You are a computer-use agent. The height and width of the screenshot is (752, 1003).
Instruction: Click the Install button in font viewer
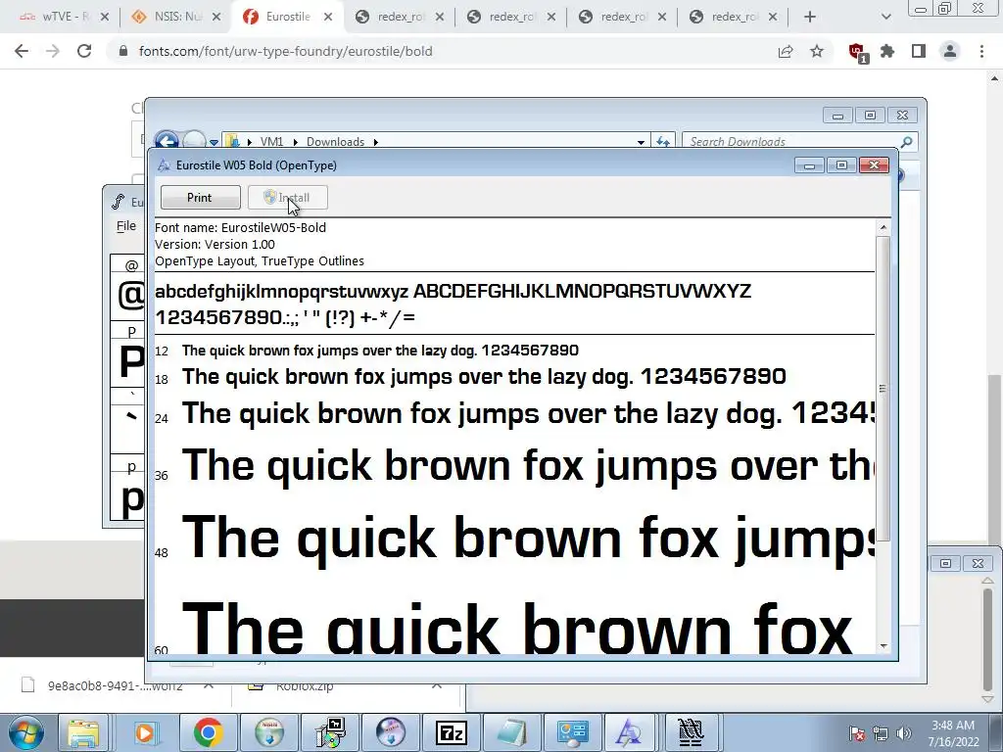288,198
